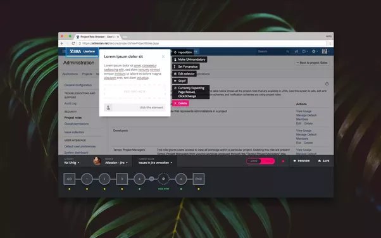
Task: Close the Lorem ipsum popup
Action: click(163, 56)
